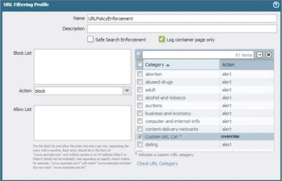Open the Check URL Category link
Viewport: 282px width, 181px height.
[157, 164]
